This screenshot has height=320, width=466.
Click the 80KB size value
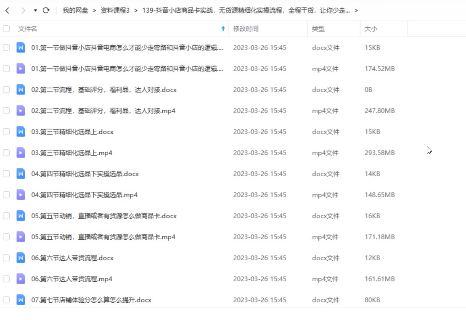pyautogui.click(x=372, y=300)
